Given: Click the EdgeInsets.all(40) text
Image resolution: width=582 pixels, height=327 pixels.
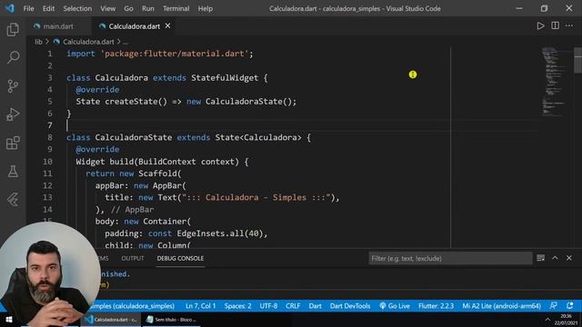Looking at the screenshot, I should (x=220, y=233).
